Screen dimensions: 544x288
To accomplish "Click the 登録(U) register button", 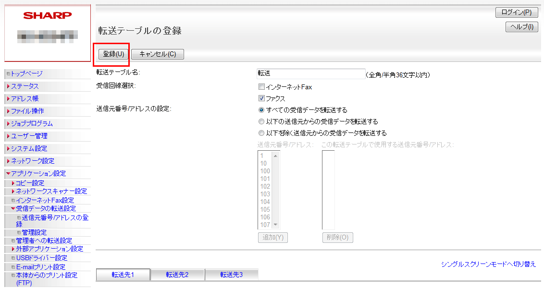I will (x=113, y=54).
